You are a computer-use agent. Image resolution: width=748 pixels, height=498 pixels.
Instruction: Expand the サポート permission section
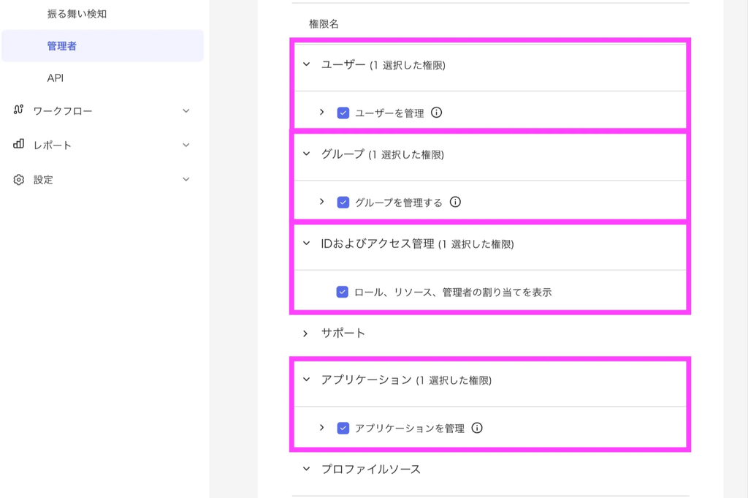click(306, 333)
